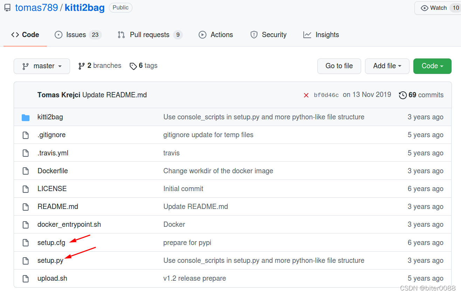Open the docker_entrypoint.sh file
The height and width of the screenshot is (294, 461).
[x=69, y=224]
